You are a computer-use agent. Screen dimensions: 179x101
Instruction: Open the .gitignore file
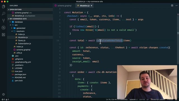pos(19,59)
